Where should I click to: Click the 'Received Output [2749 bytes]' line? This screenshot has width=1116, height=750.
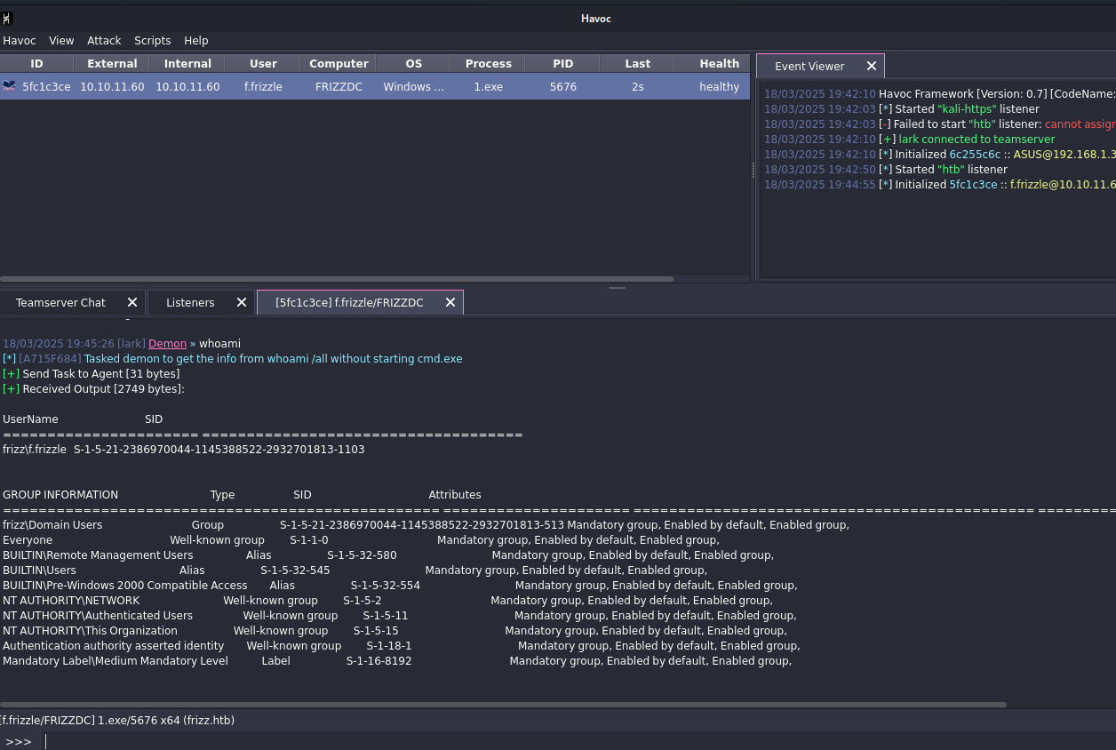93,388
